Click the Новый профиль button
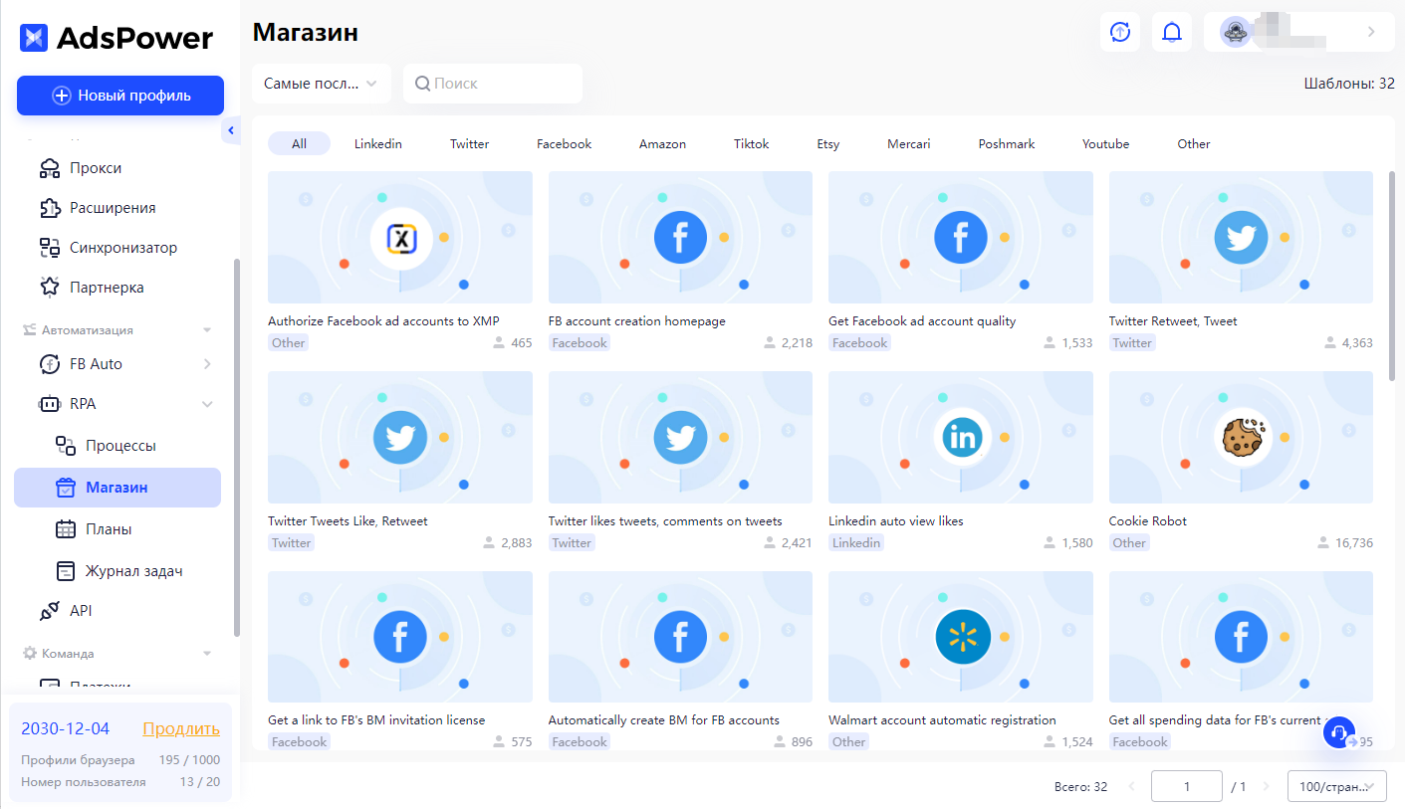 coord(120,96)
